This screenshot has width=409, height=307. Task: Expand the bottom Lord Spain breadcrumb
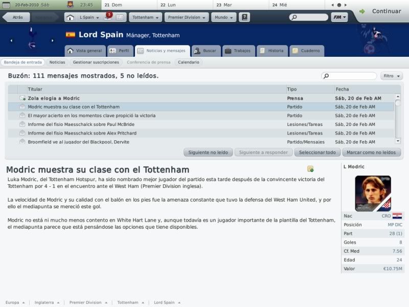[167, 302]
